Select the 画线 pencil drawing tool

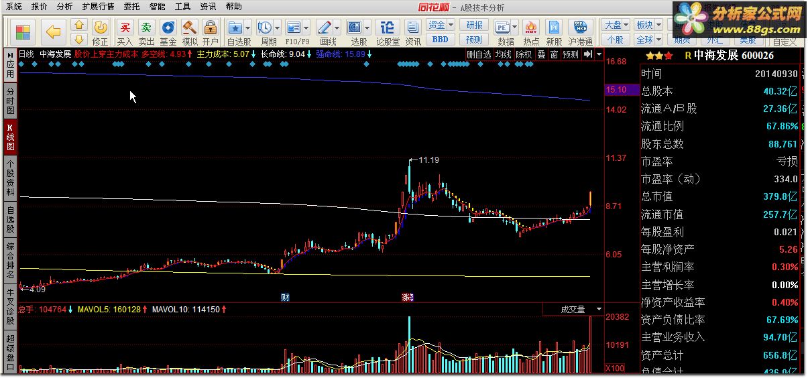click(x=325, y=27)
